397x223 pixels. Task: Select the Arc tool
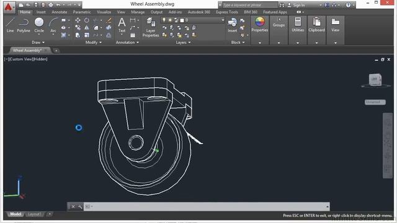click(53, 25)
